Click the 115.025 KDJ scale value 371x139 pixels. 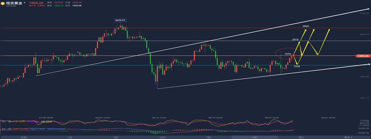point(365,120)
